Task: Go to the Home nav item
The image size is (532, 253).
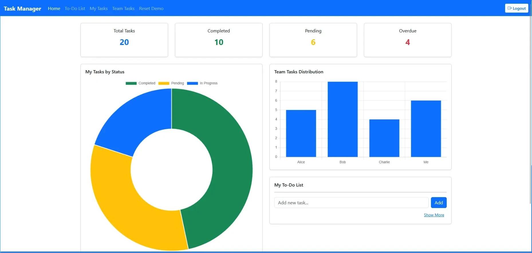Action: point(54,9)
